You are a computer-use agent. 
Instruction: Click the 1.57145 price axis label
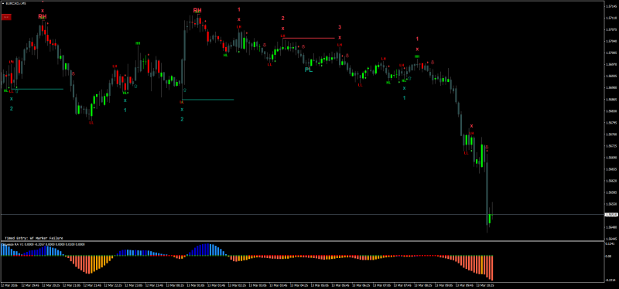[x=611, y=6]
